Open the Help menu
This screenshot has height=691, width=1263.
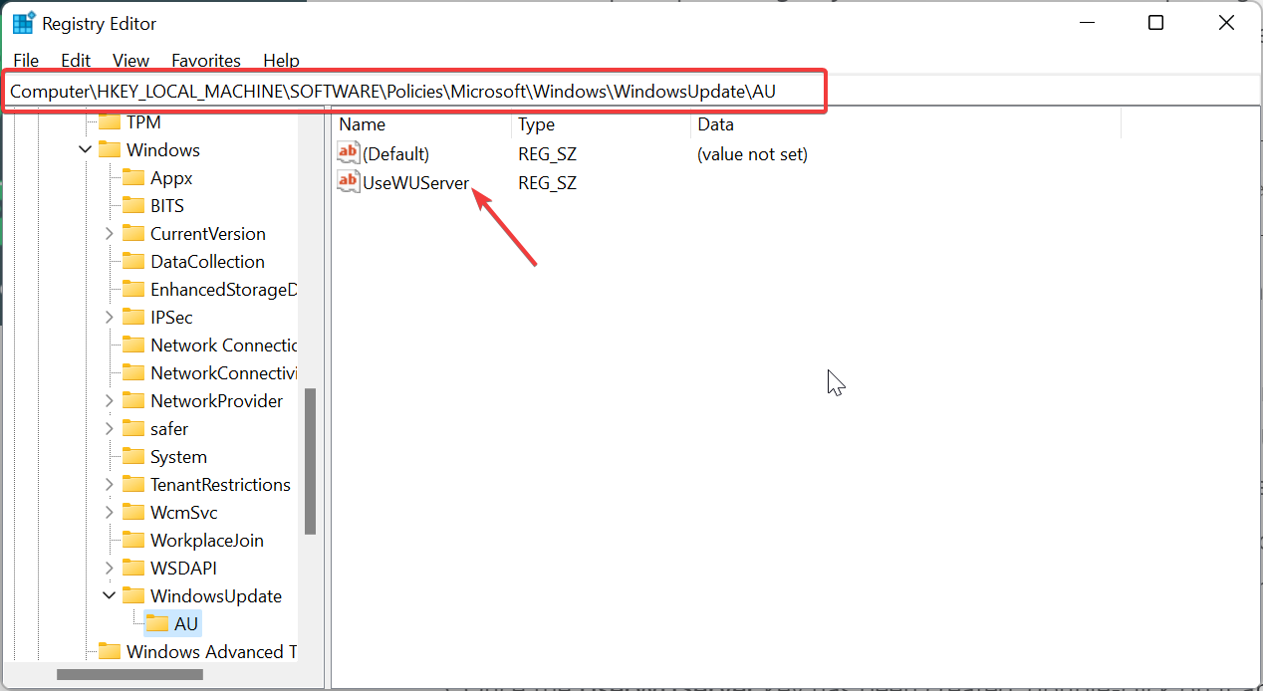tap(281, 61)
